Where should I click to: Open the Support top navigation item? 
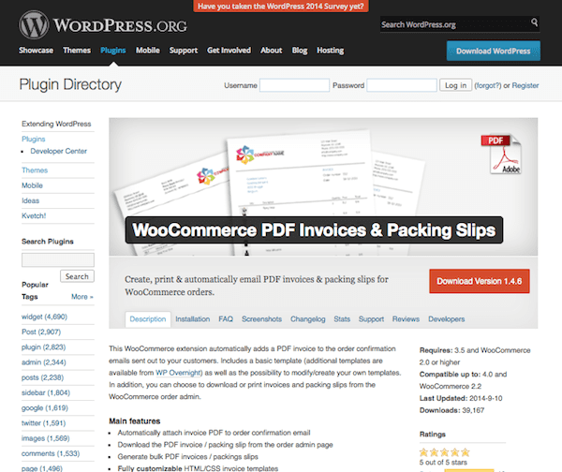pos(184,51)
